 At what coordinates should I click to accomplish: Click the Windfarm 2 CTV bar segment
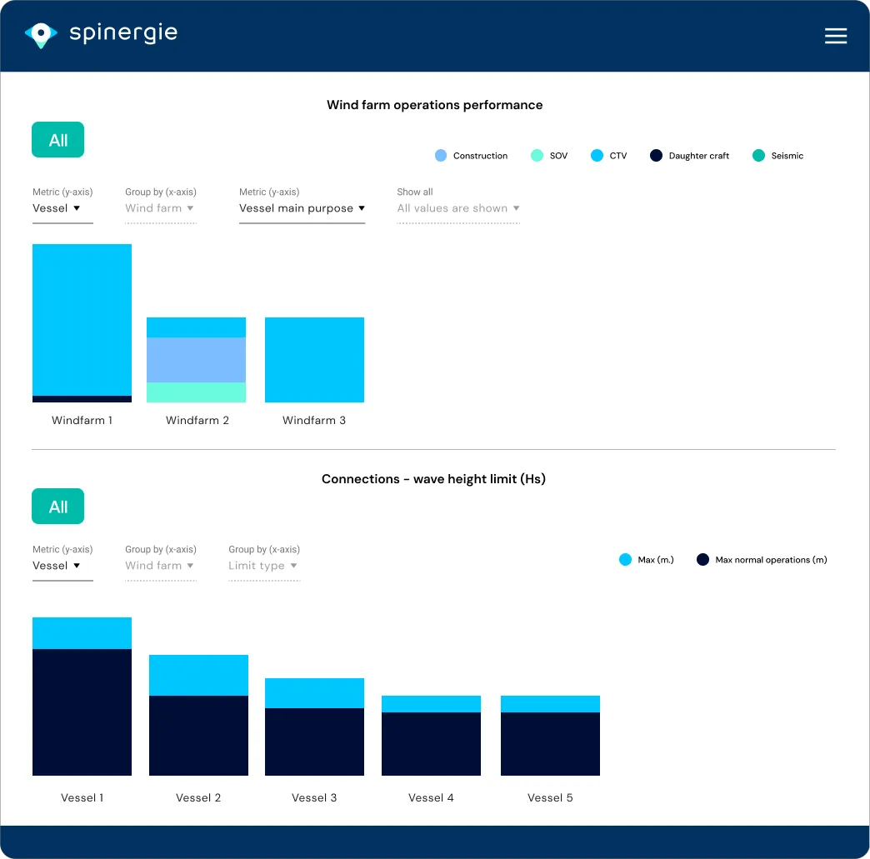pos(196,327)
